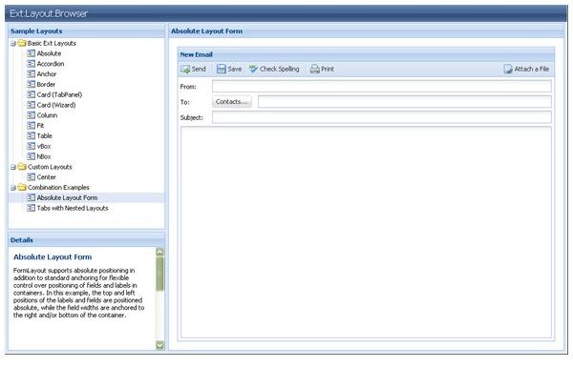Viewport: 573px width, 367px height.
Task: Open the Card (Wizard) layout
Action: (56, 105)
